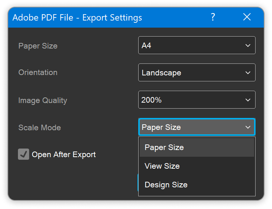Close the Export Settings dialog

247,17
